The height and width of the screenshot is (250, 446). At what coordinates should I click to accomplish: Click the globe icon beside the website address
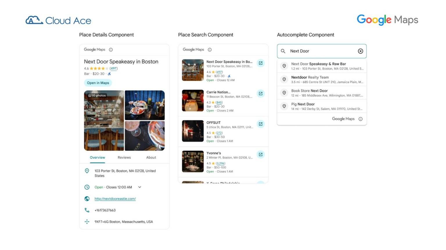(x=87, y=199)
